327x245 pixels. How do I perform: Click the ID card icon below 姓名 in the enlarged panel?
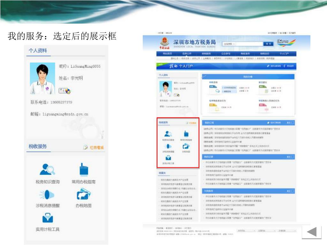[65, 91]
